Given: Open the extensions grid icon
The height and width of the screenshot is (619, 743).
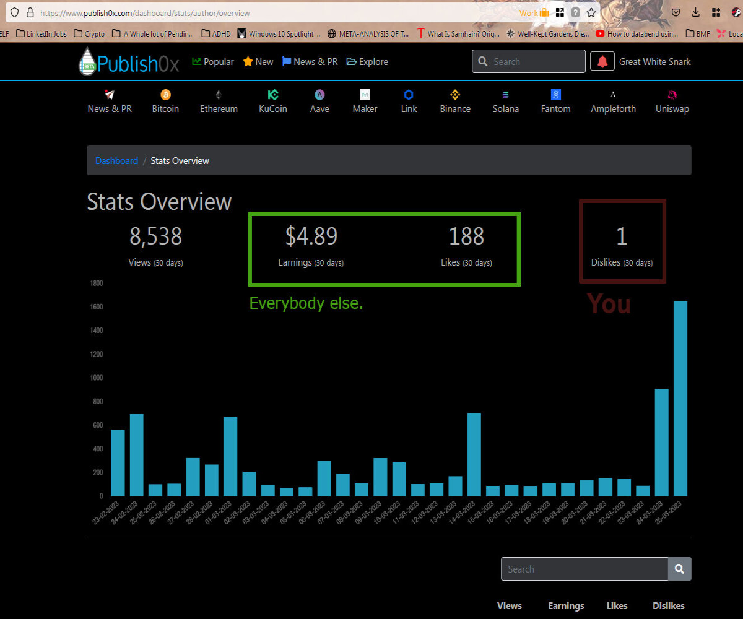Looking at the screenshot, I should coord(716,12).
